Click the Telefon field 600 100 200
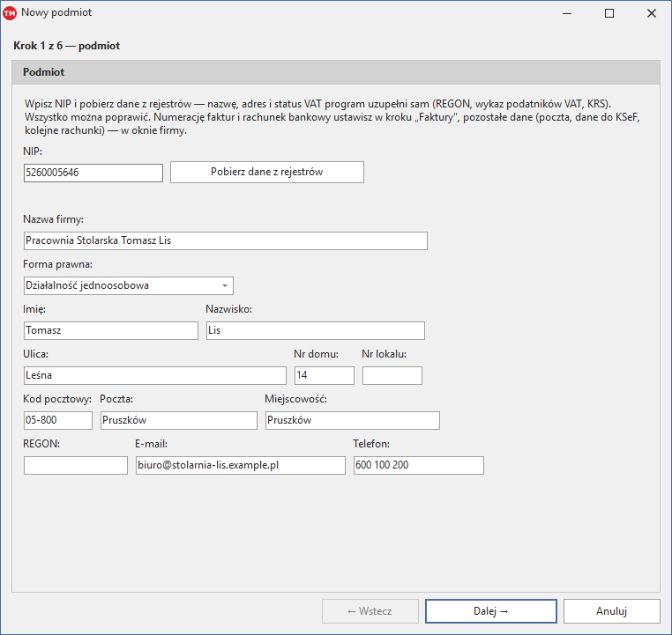This screenshot has height=635, width=672. coord(419,466)
